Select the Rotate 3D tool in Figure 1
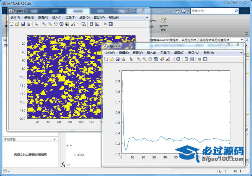The width and height of the screenshot is (252, 176). click(x=61, y=24)
